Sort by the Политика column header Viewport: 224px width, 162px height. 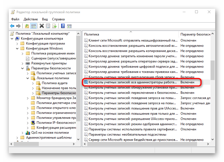(x=131, y=34)
